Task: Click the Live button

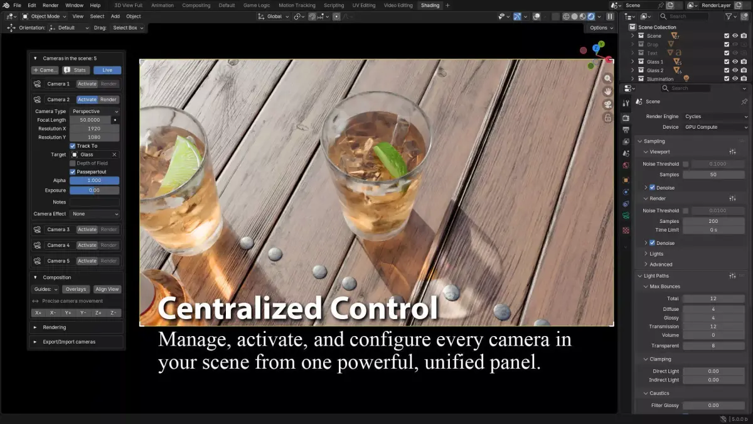Action: pos(107,70)
